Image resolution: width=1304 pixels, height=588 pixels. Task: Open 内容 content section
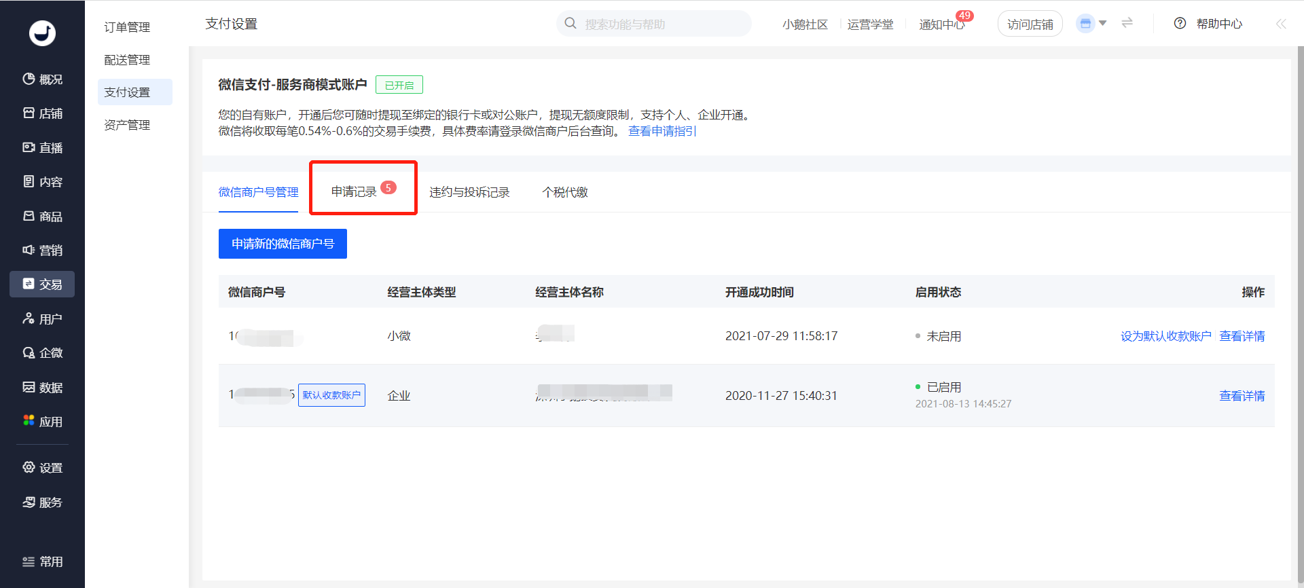click(42, 182)
